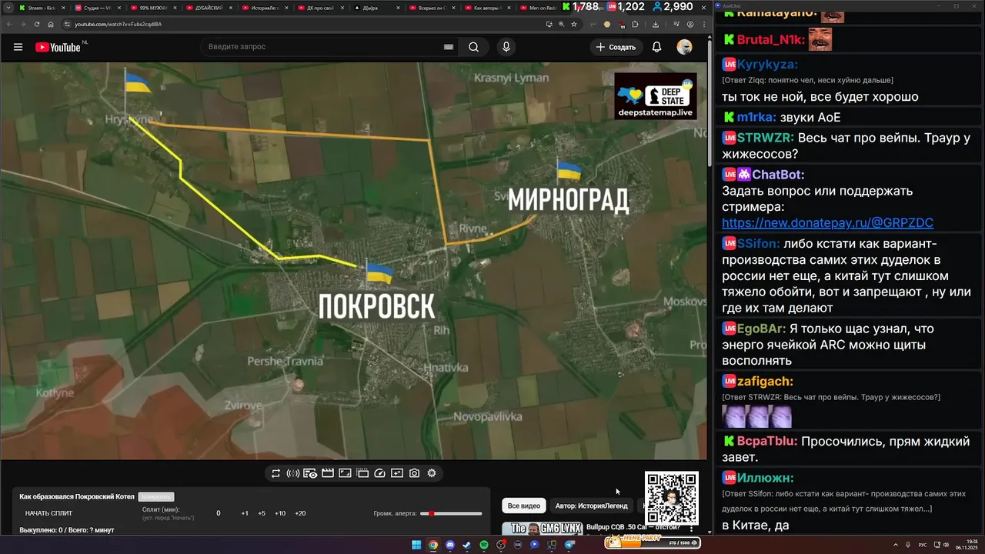
Task: Enable cinema mode icon under the player
Action: click(x=362, y=473)
